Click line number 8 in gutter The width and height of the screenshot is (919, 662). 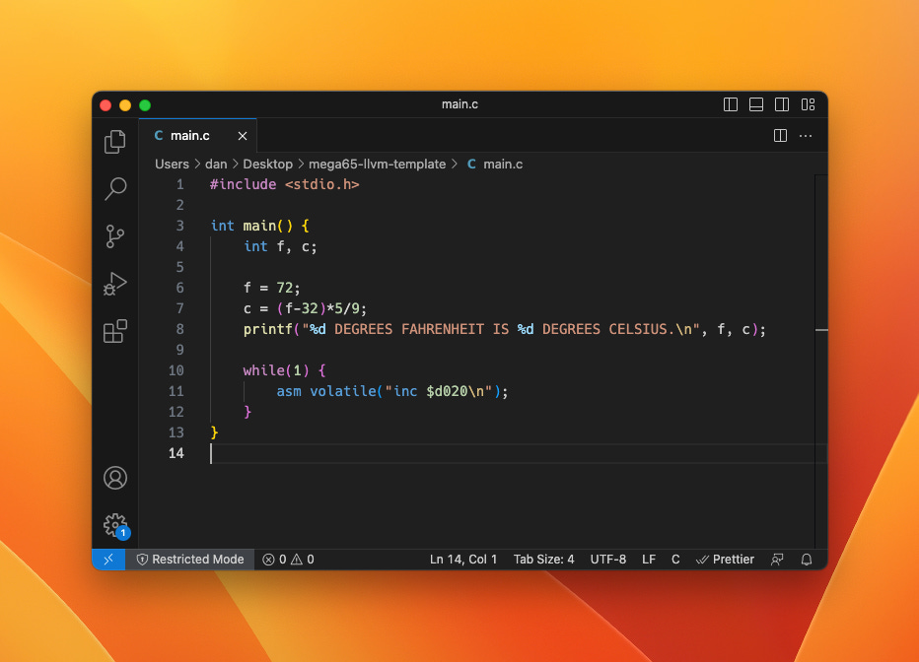click(x=179, y=330)
